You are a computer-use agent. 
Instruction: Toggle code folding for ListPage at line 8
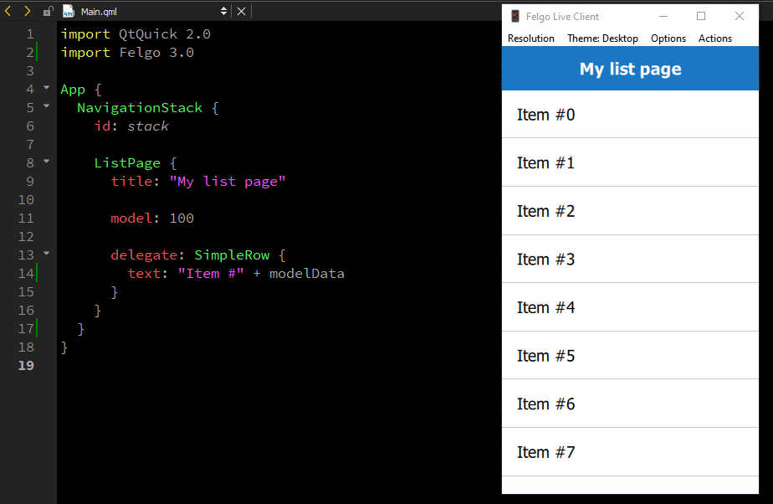coord(46,160)
